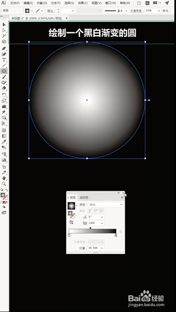Select the Curvature tool
This screenshot has width=176, height=312.
tap(4, 54)
